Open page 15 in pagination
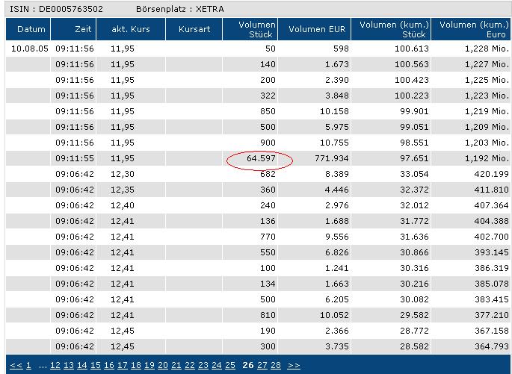This screenshot has height=374, width=512. 96,365
